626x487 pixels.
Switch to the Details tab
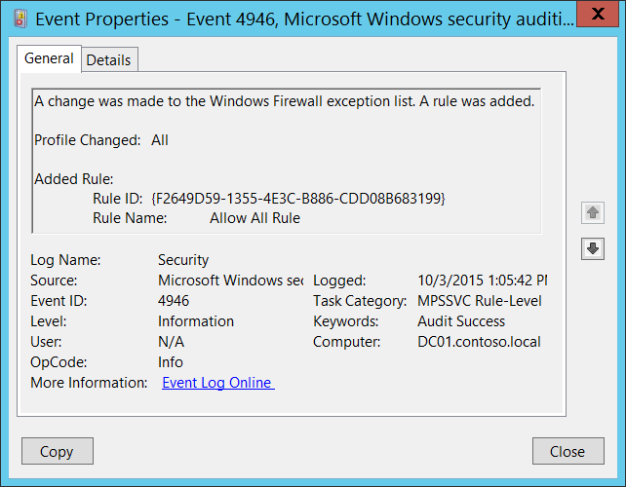point(108,59)
